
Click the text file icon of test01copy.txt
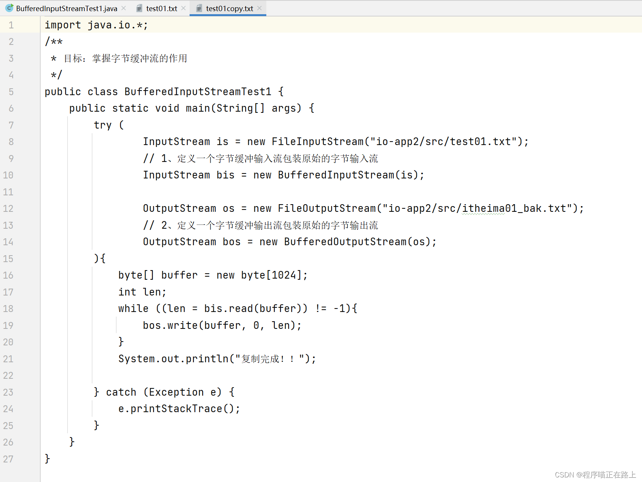pyautogui.click(x=199, y=8)
